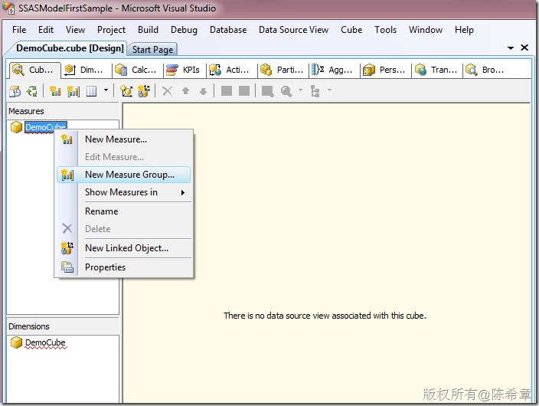Screen dimensions: 539x406
Task: Choose Delete in context menu
Action: (124, 229)
